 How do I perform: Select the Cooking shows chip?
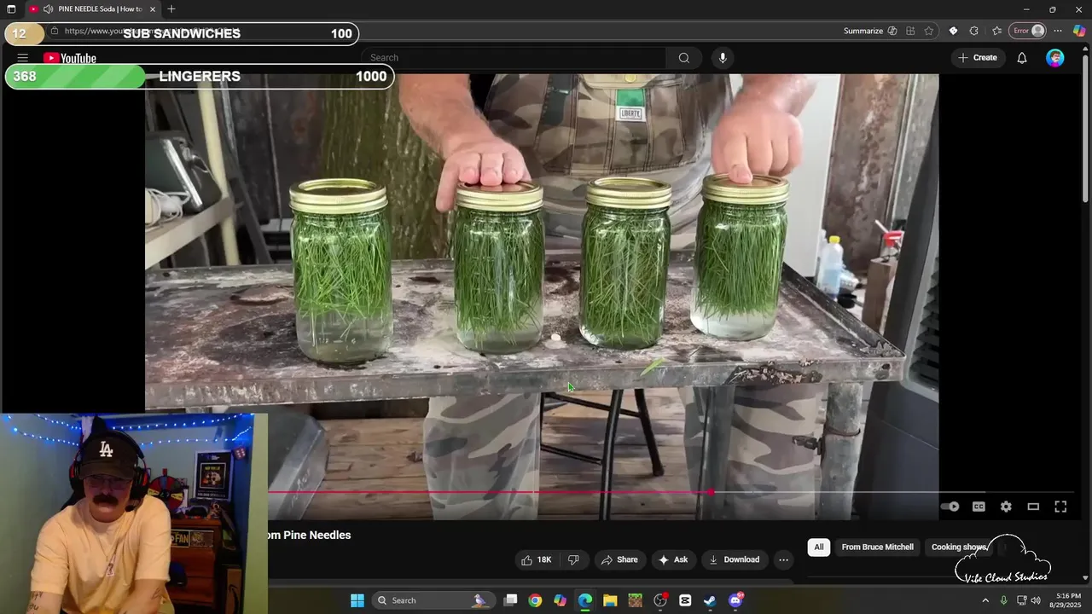click(x=959, y=547)
